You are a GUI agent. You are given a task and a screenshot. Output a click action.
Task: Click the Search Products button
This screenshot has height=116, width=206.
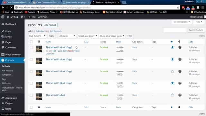196,30
